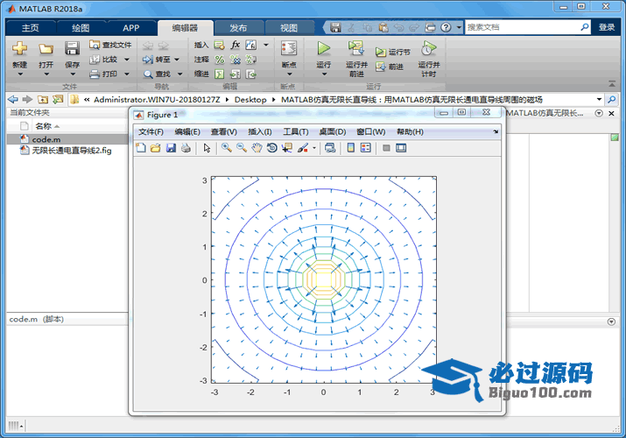The width and height of the screenshot is (626, 438).
Task: Click the Breakpoints (断点) icon
Action: click(x=288, y=49)
